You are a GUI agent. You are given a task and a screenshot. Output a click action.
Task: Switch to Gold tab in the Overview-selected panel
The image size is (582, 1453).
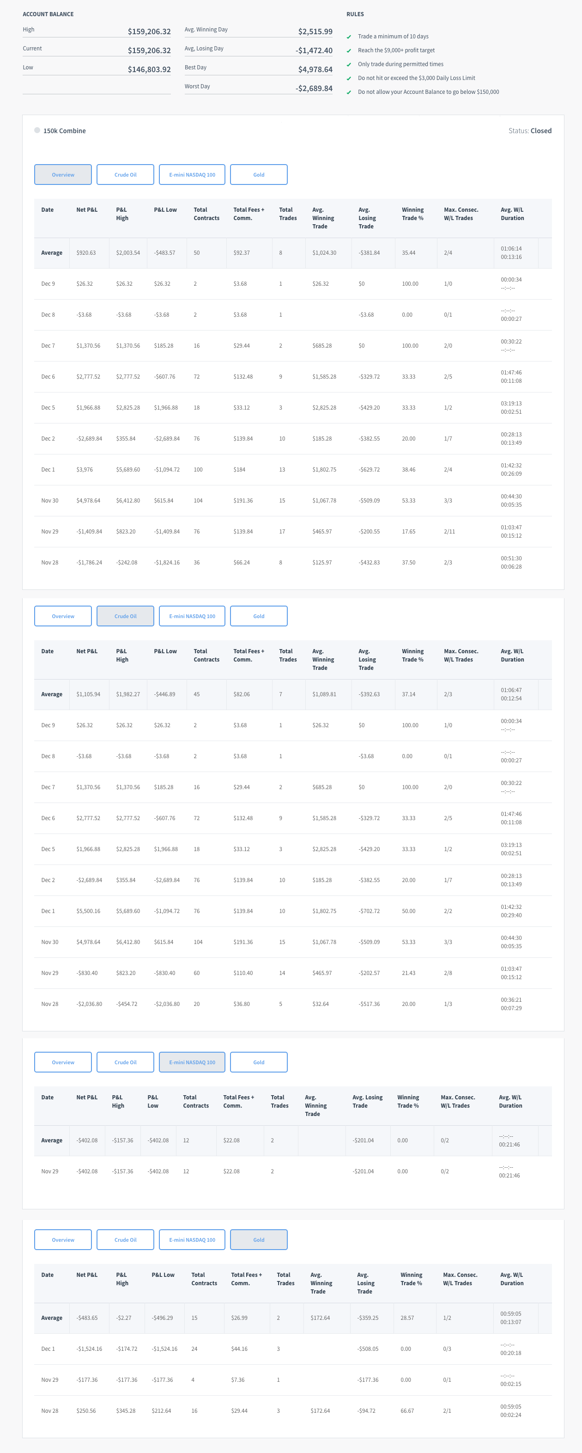click(259, 175)
